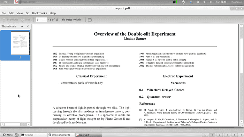Viewport: 244px width, 137px height.
Task: Click heading '0.2 Quantum-eraser'
Action: tap(155, 97)
